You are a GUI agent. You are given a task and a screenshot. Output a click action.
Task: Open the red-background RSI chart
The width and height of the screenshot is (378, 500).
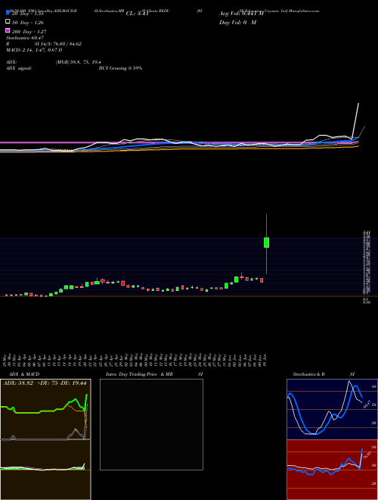pos(332,470)
